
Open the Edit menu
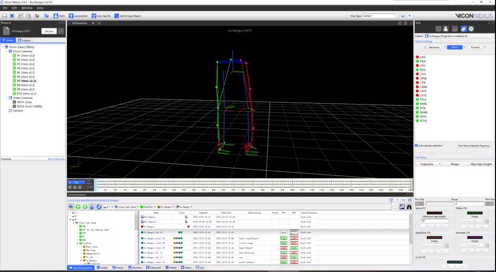(14, 8)
